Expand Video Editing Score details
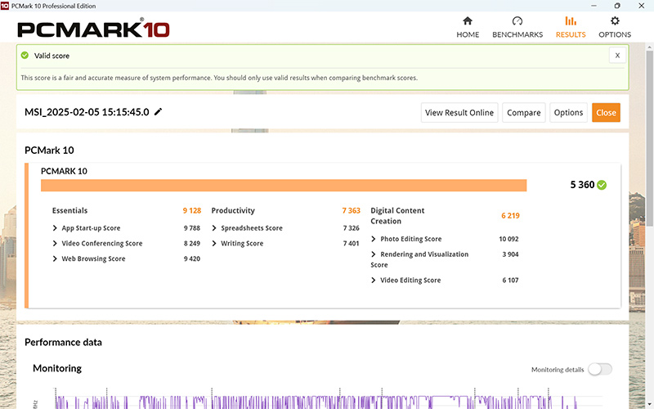Screen dimensions: 654x409 (x=374, y=280)
